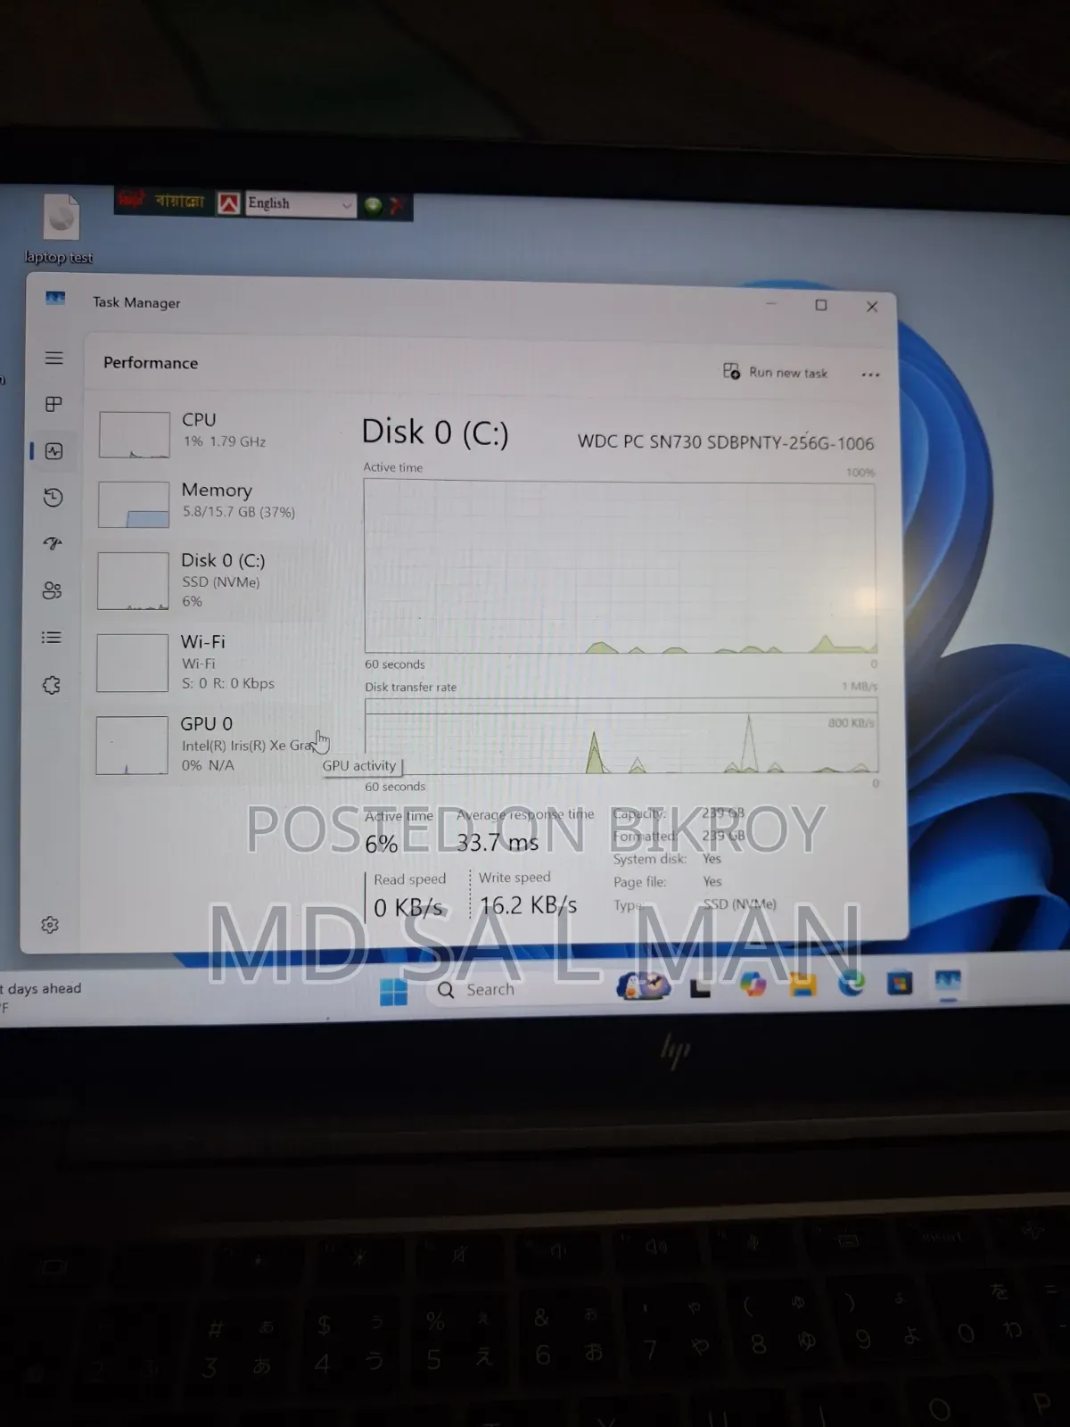Click the 0 KB/s read speed value
The width and height of the screenshot is (1070, 1427).
408,907
